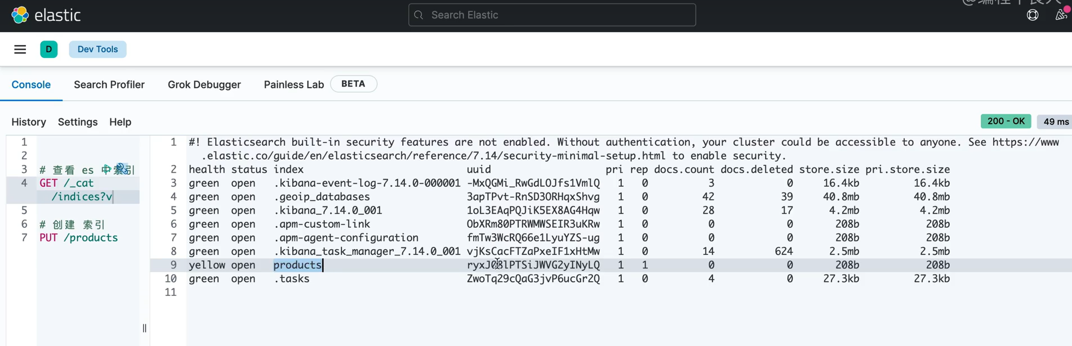Click output line number 9
This screenshot has height=346, width=1072.
point(173,265)
